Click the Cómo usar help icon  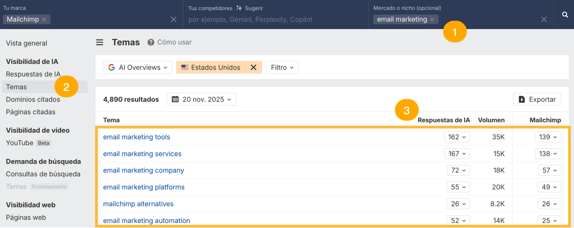point(151,42)
